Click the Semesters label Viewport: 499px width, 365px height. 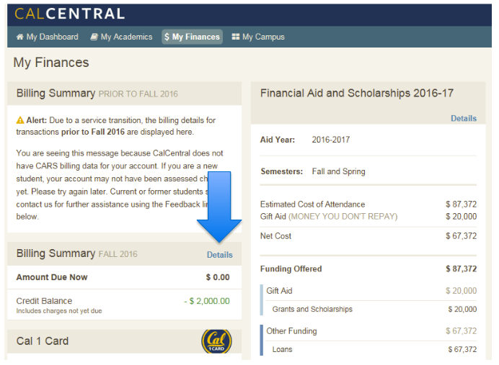coord(282,171)
